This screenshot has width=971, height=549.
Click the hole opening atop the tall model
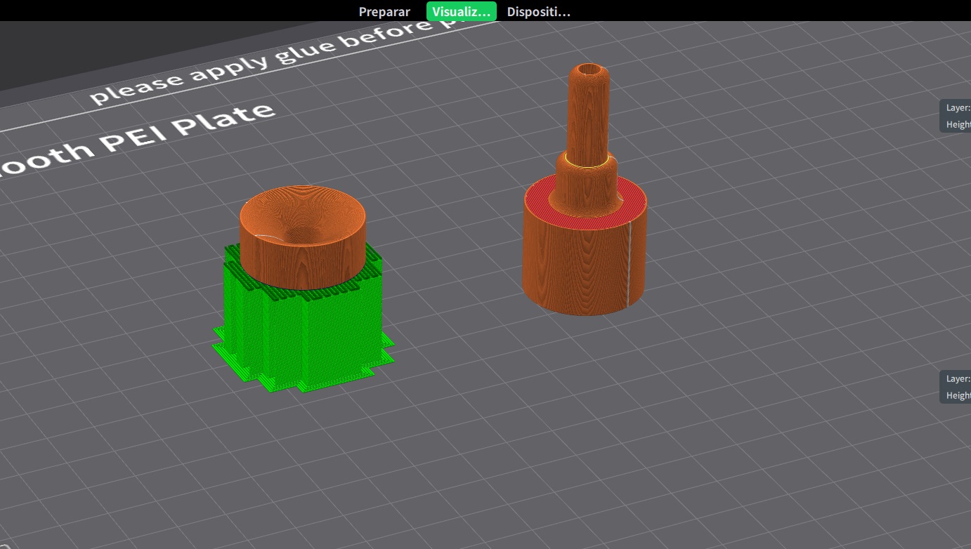tap(589, 70)
